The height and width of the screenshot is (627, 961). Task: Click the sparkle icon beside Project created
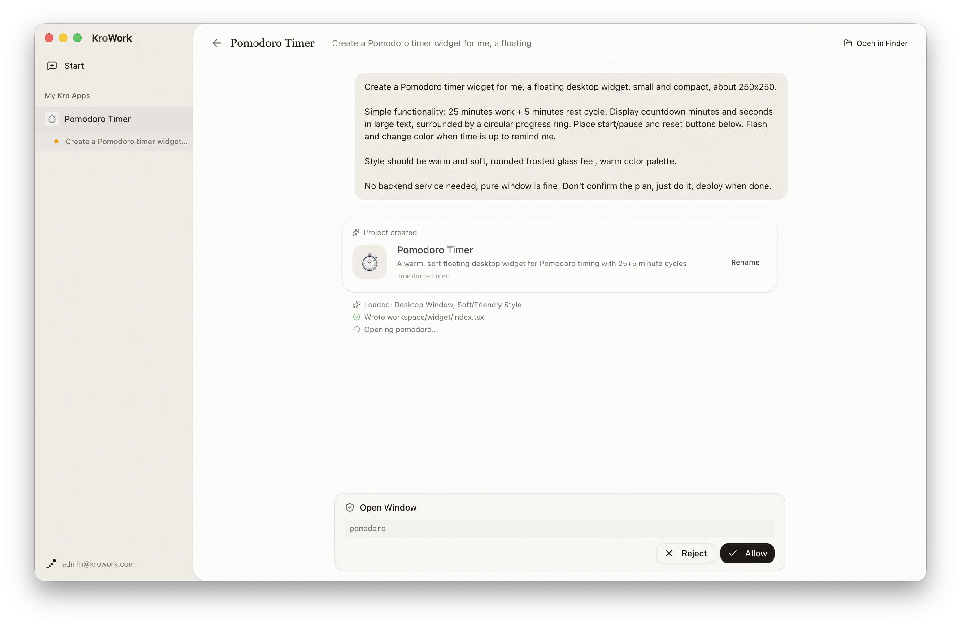click(356, 233)
